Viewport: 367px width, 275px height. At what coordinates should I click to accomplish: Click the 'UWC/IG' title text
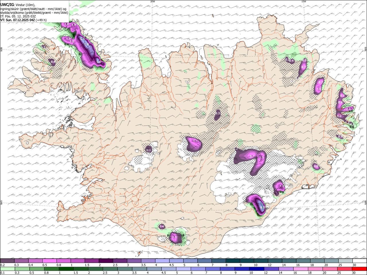click(7, 5)
